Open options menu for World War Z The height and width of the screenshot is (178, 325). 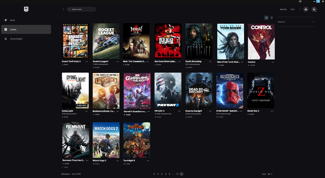click(x=272, y=111)
